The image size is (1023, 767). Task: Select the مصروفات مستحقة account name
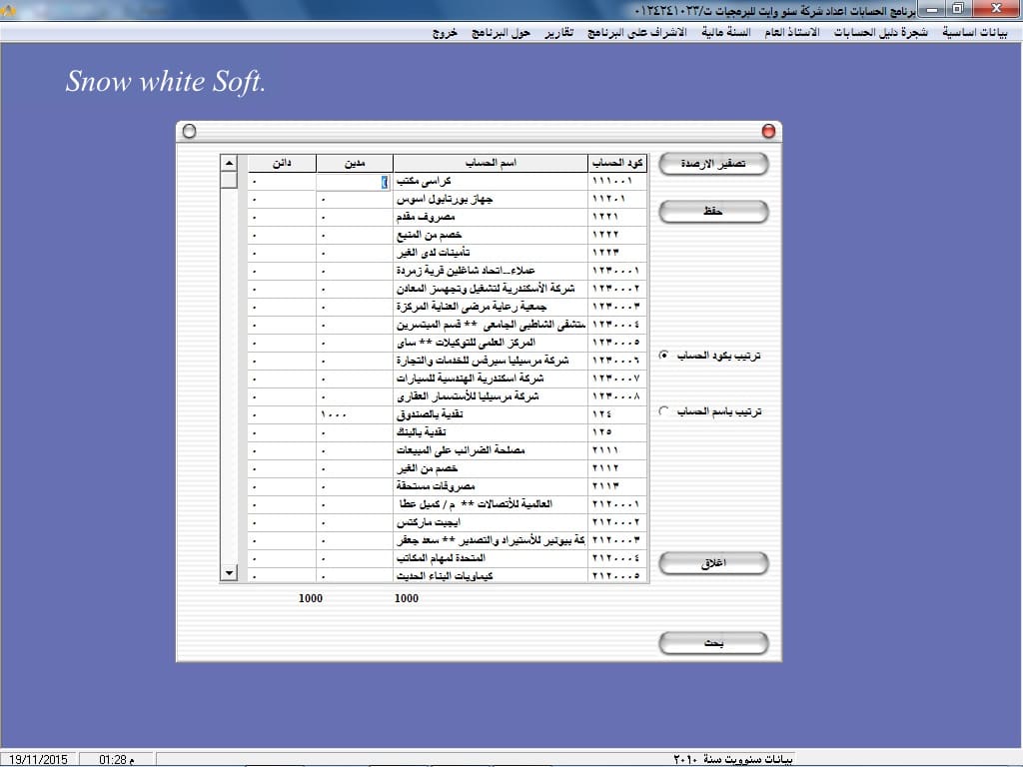436,486
